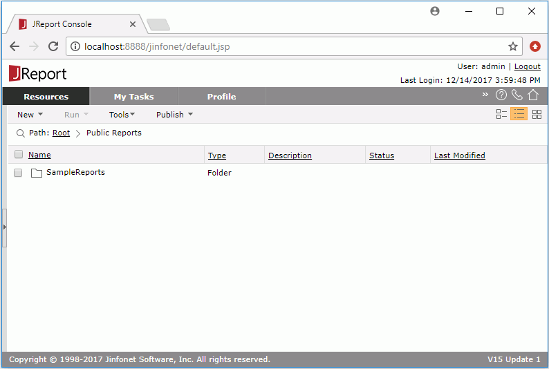View site info icon in address bar
549x369 pixels.
[75, 46]
